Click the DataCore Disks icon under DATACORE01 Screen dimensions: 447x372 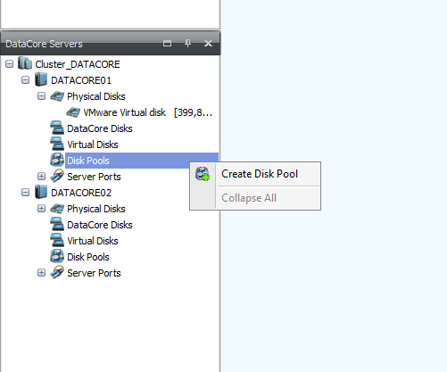[x=57, y=128]
